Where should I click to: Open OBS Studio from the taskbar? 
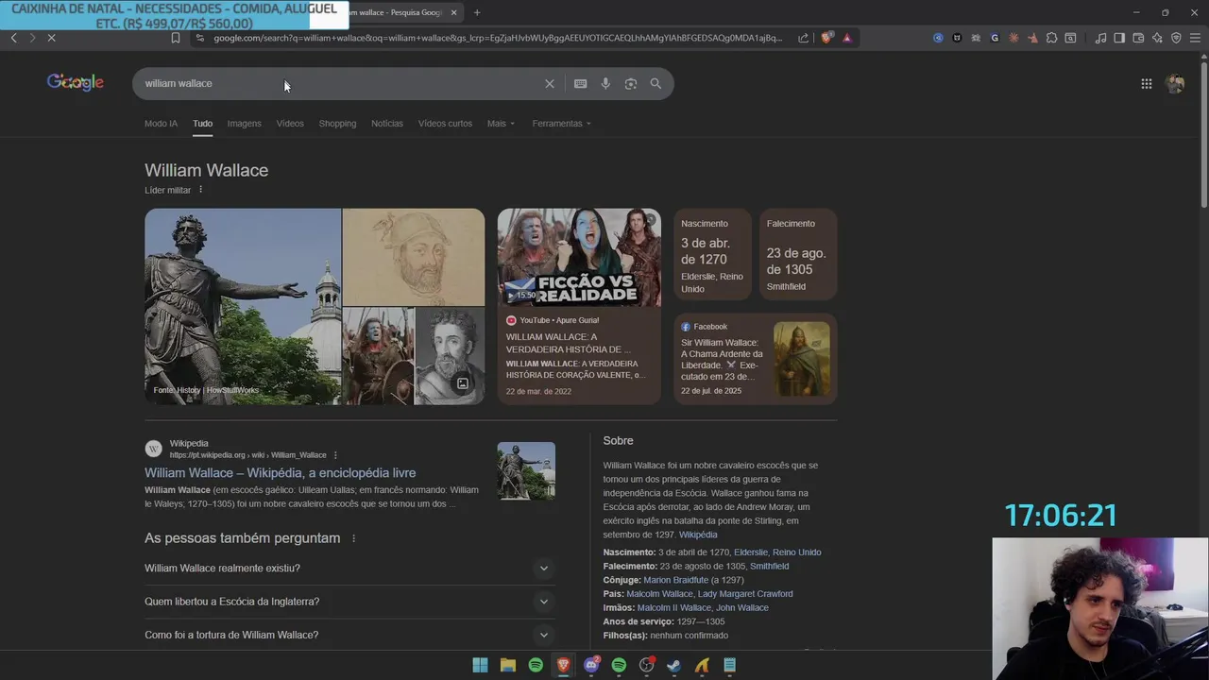pyautogui.click(x=646, y=665)
